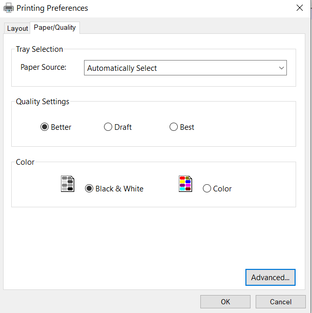The image size is (312, 313).
Task: Choose Draft print quality
Action: coord(108,127)
